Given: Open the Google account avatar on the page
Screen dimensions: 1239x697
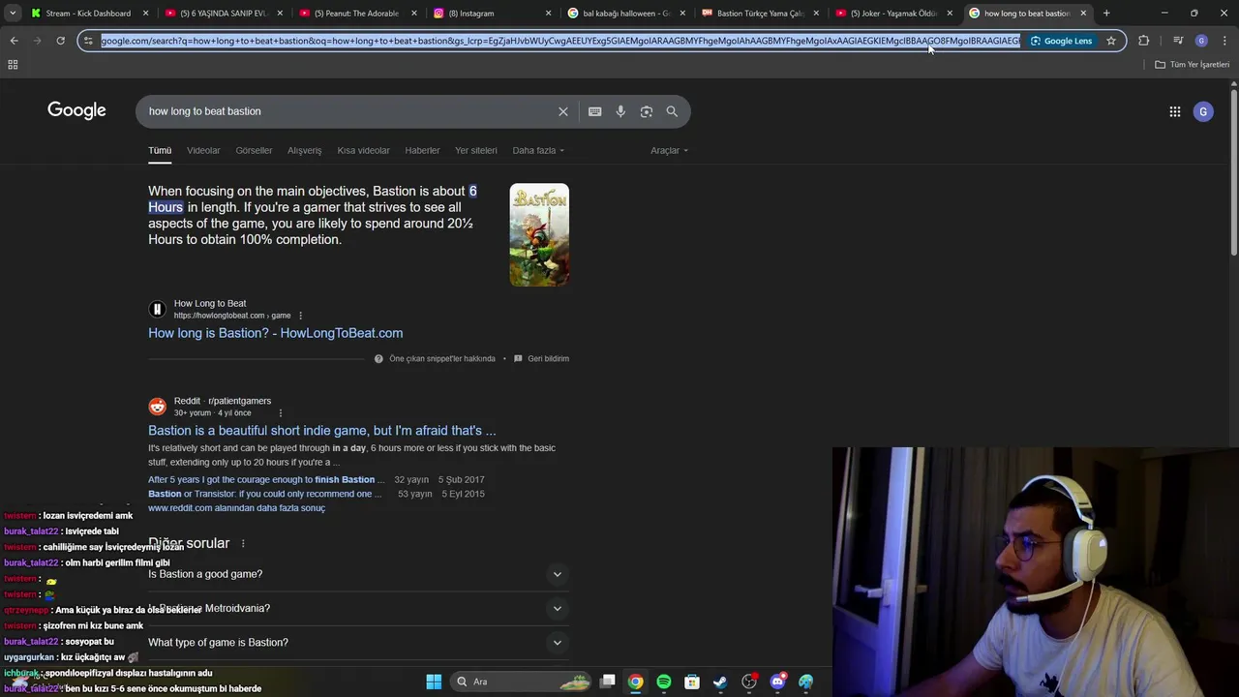Looking at the screenshot, I should [x=1203, y=111].
